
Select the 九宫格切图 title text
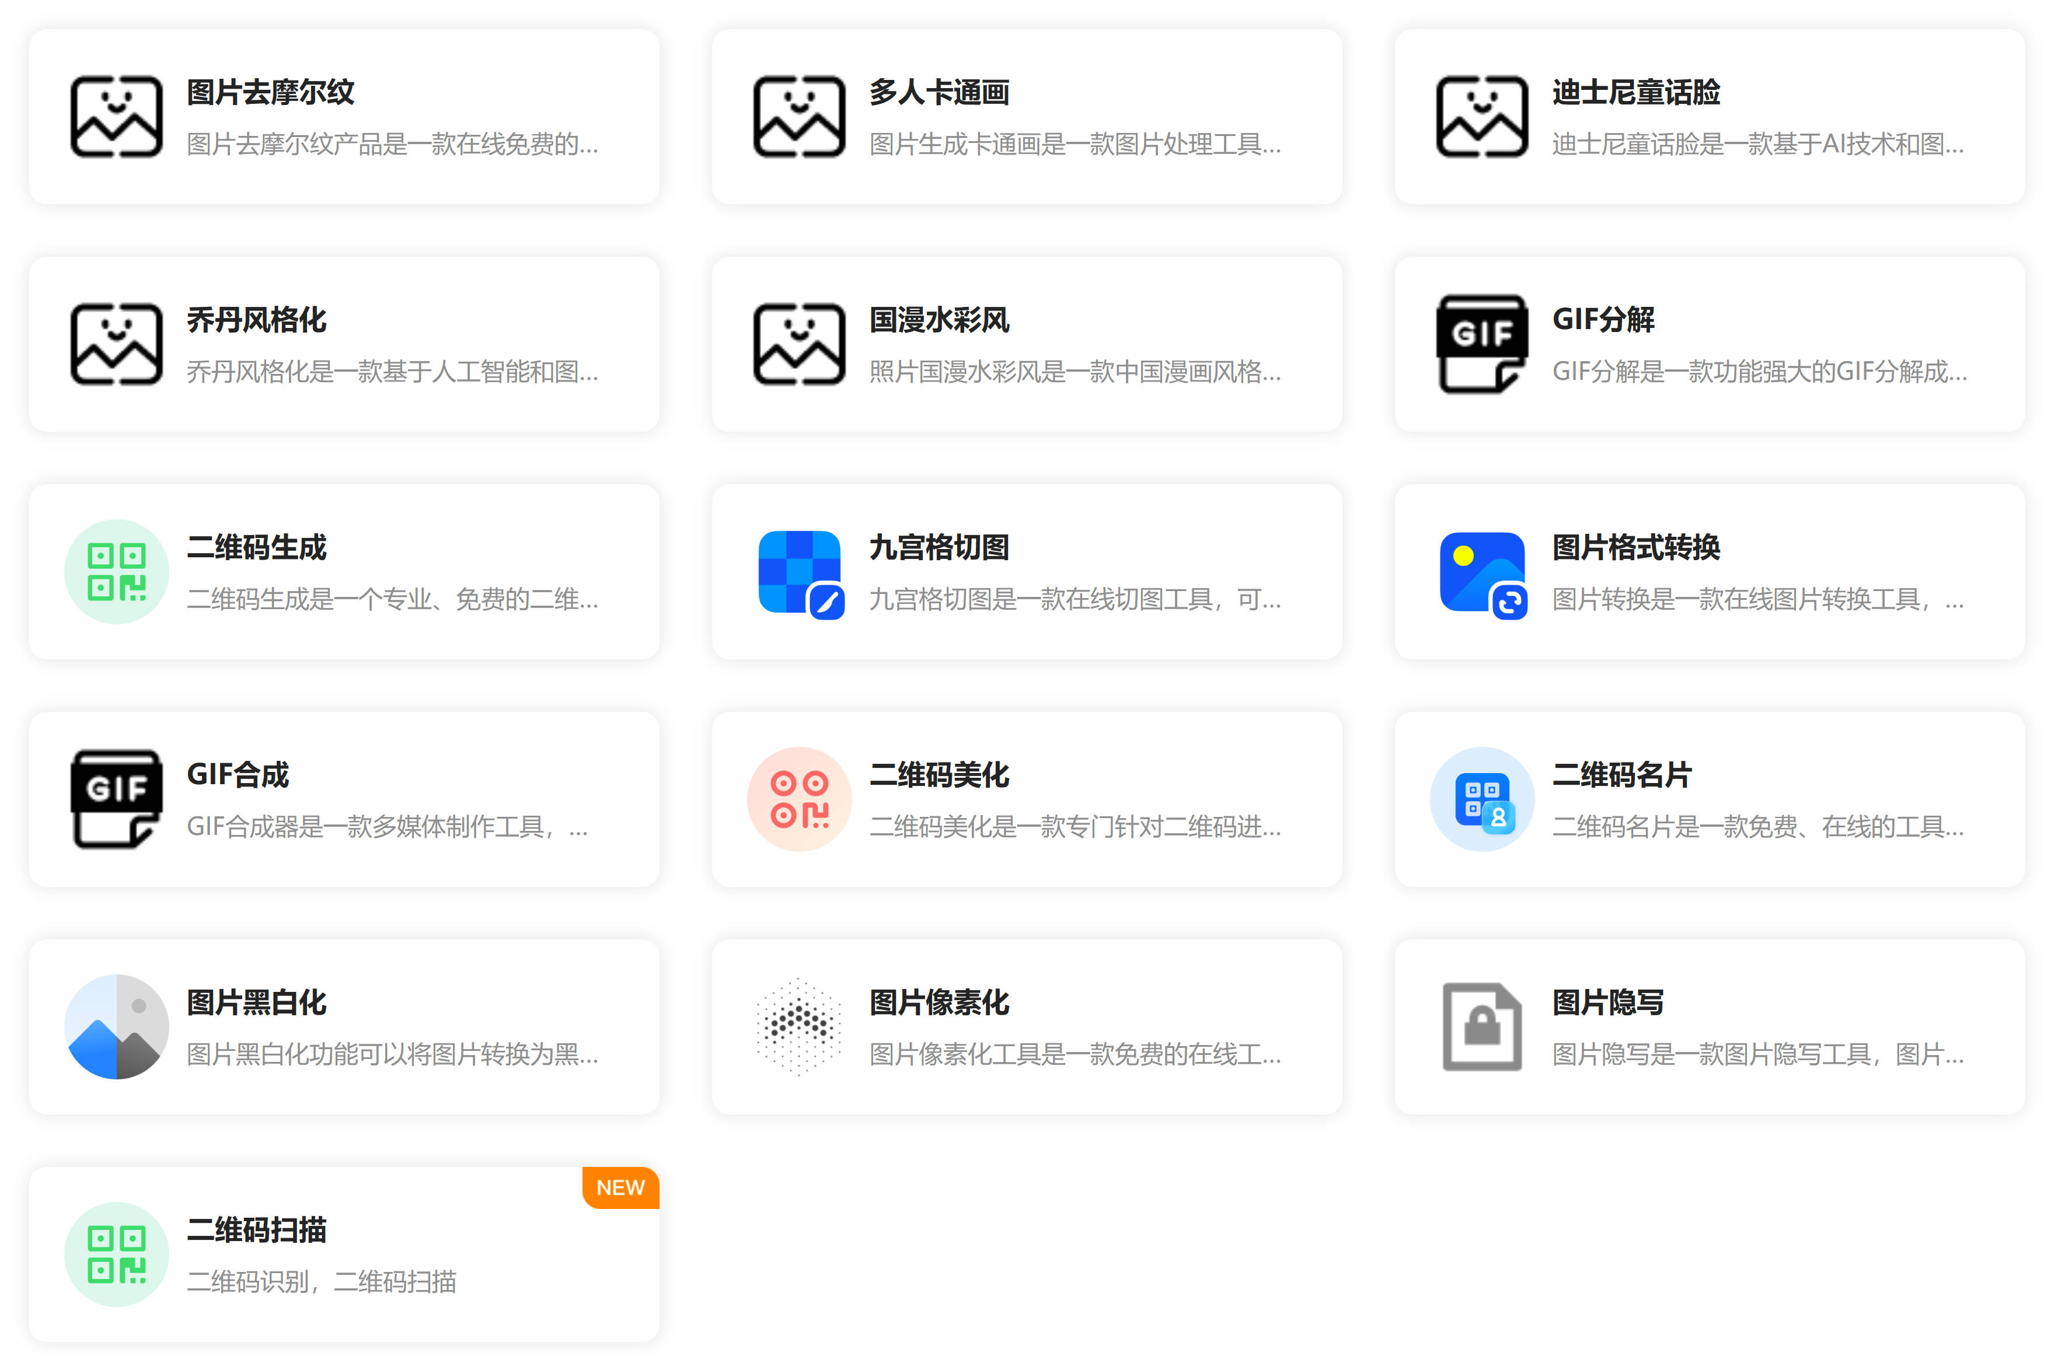pos(939,548)
